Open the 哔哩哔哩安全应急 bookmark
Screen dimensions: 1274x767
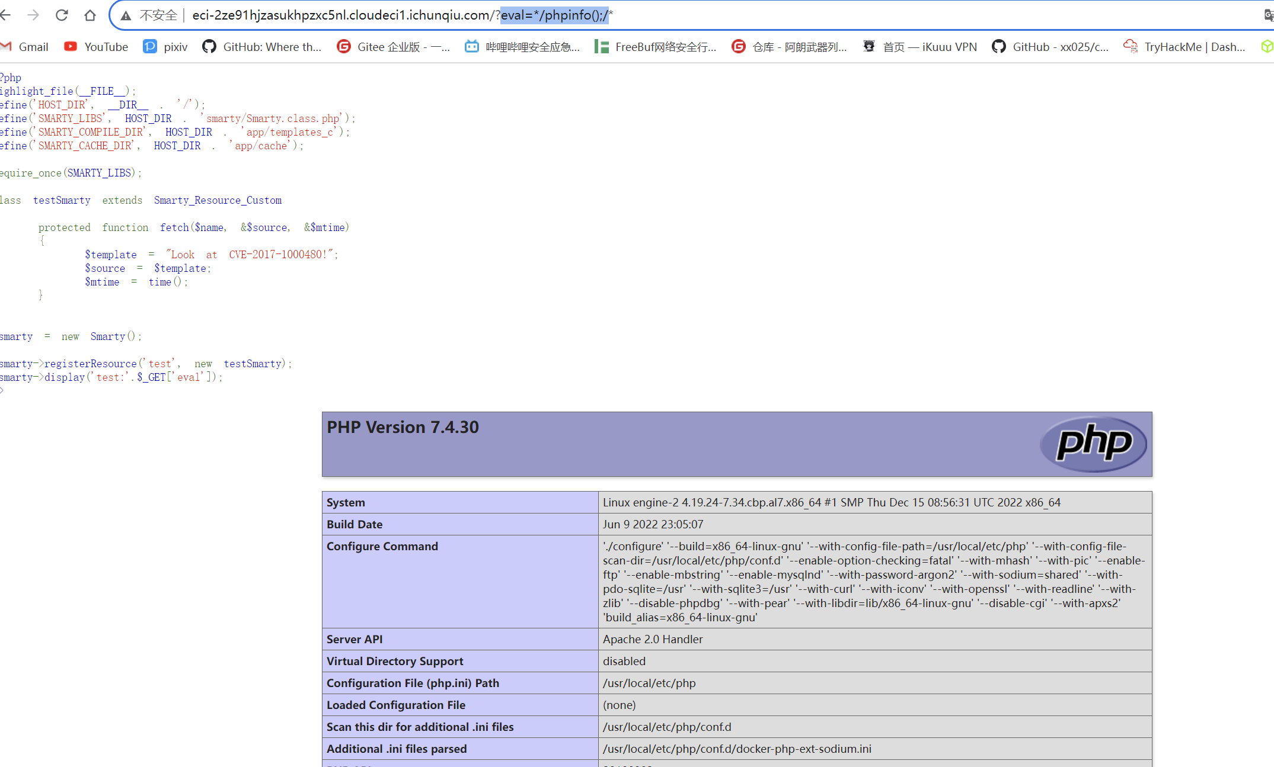click(522, 47)
